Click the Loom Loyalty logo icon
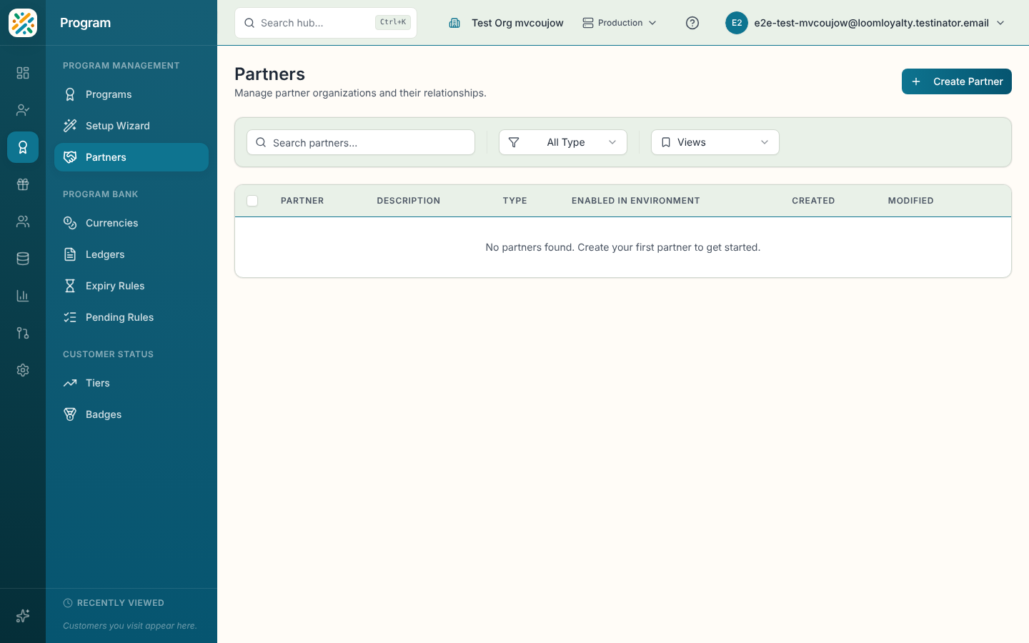Screen dimensions: 1029x643 coord(23,23)
